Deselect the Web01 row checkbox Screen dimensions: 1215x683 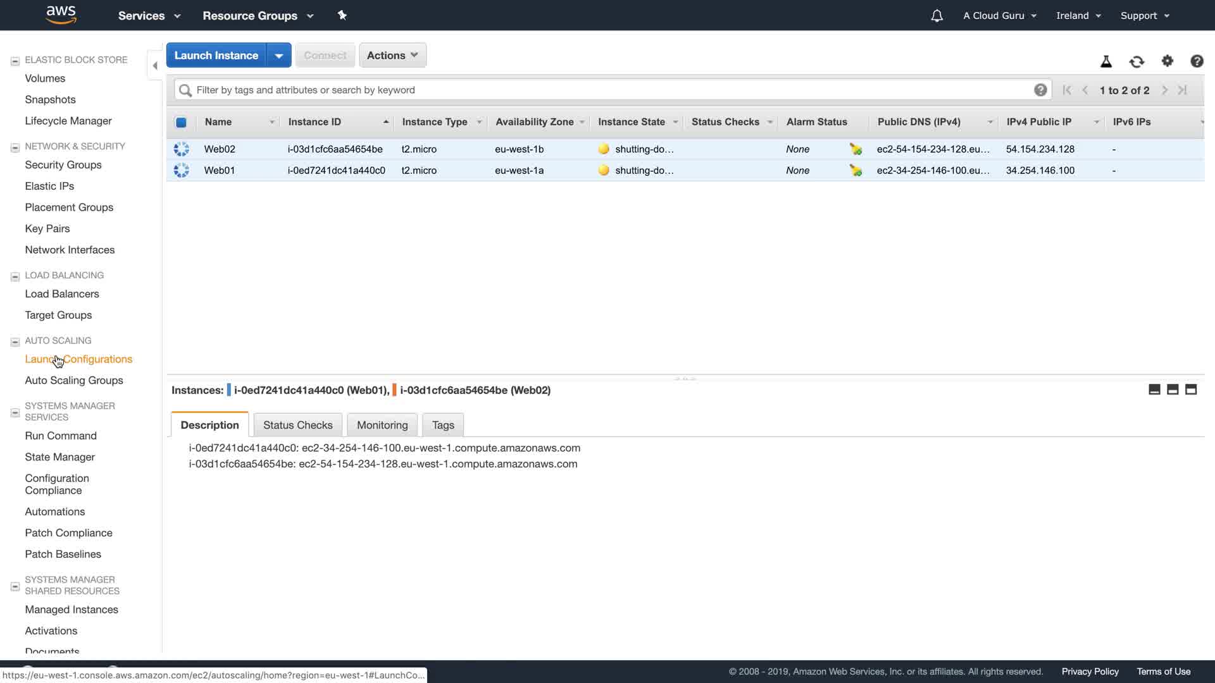point(182,170)
